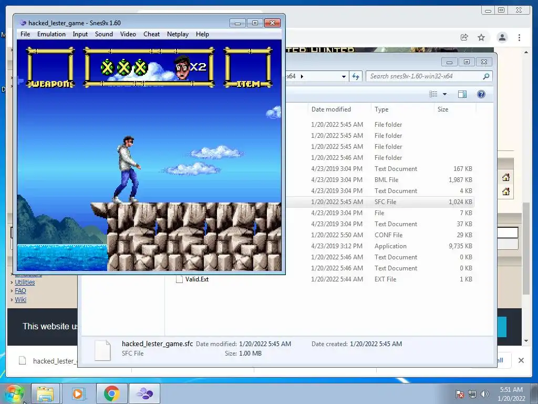Open Explorer Help icon
The image size is (538, 404).
(x=481, y=94)
